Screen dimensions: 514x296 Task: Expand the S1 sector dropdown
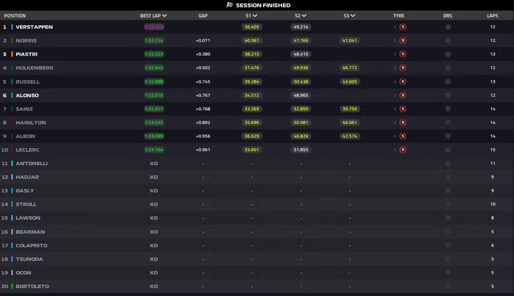[x=255, y=16]
